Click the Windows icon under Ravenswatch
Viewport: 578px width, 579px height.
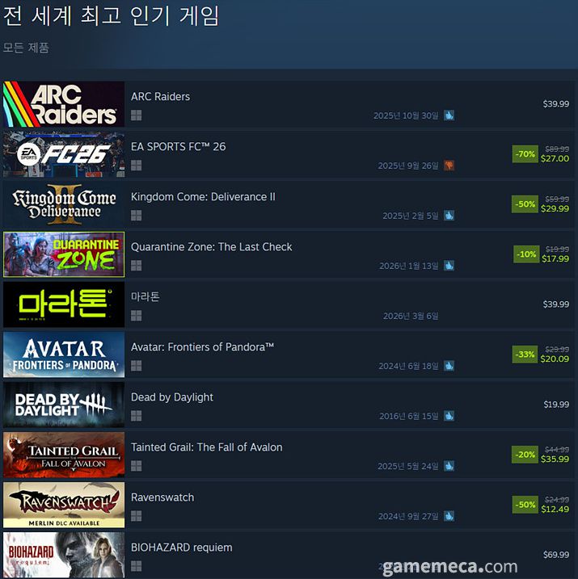(136, 516)
